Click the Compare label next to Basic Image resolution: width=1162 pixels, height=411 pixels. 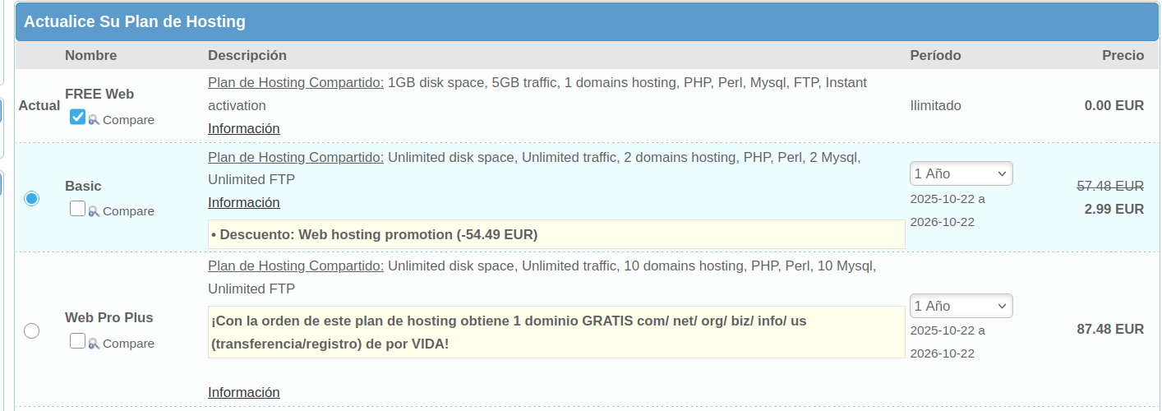(x=128, y=211)
